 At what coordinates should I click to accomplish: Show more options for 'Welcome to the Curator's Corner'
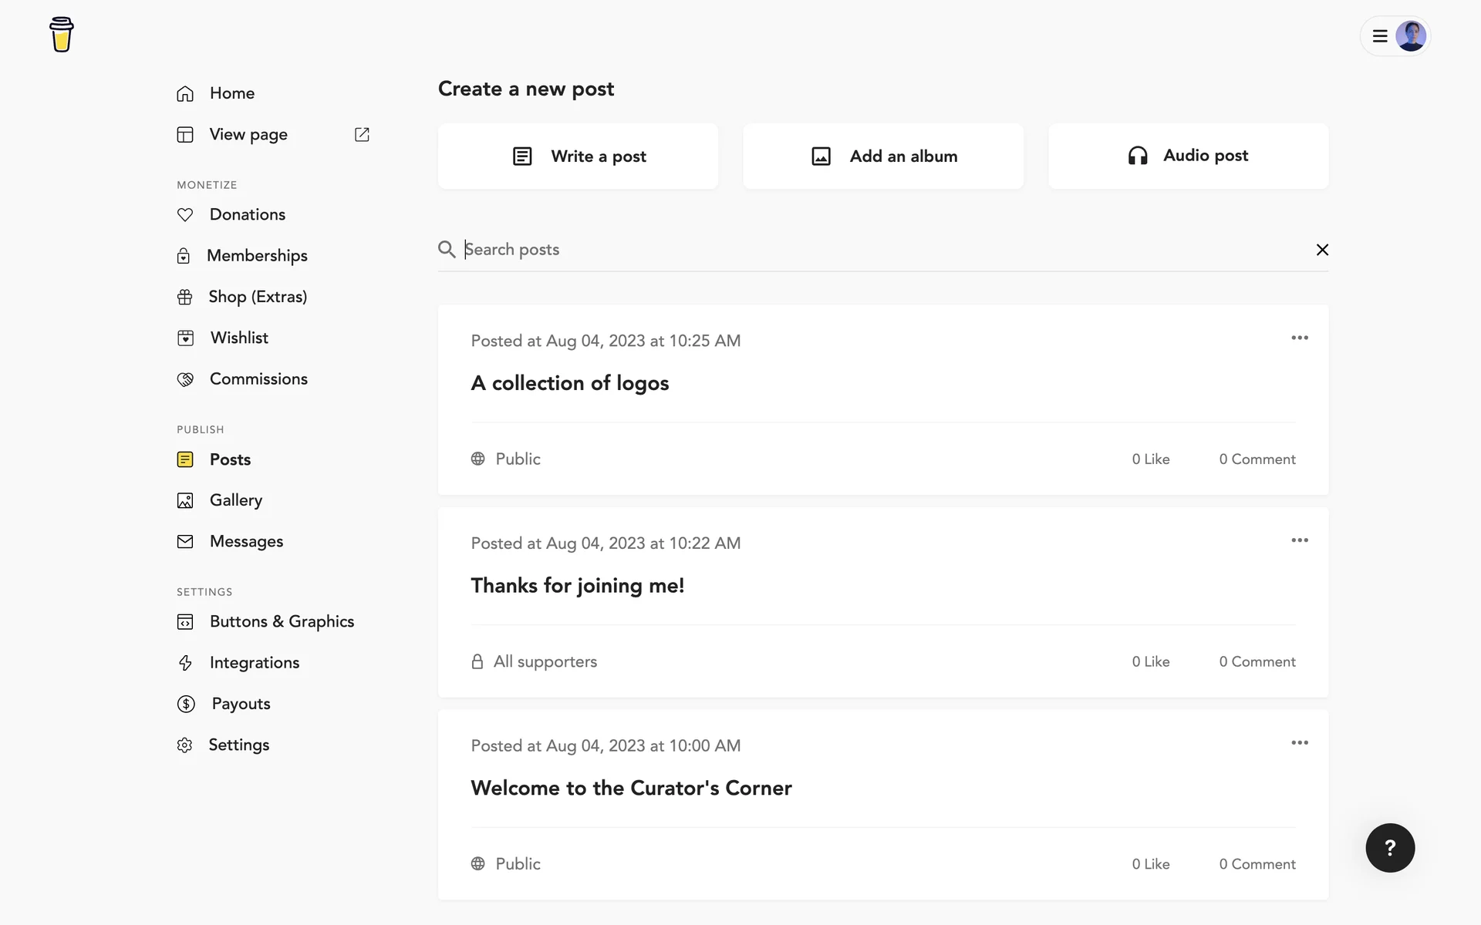[x=1300, y=743]
